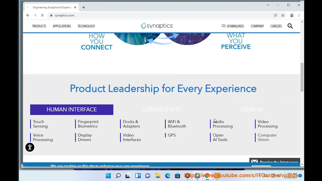The height and width of the screenshot is (181, 322).
Task: Open the Company menu
Action: click(257, 26)
